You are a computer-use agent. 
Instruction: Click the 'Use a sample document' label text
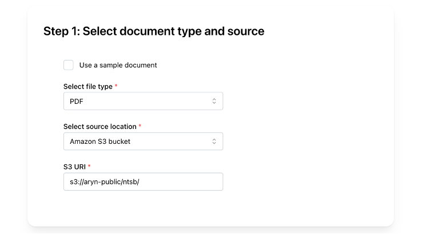(118, 65)
